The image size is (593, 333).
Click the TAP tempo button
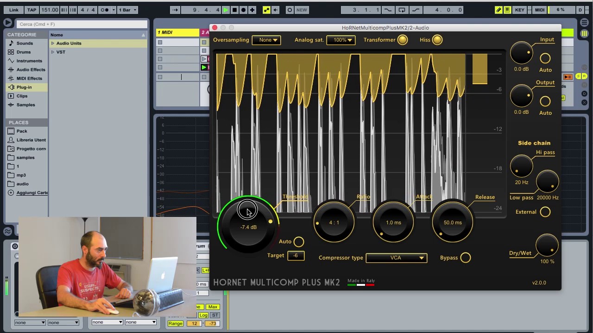32,10
